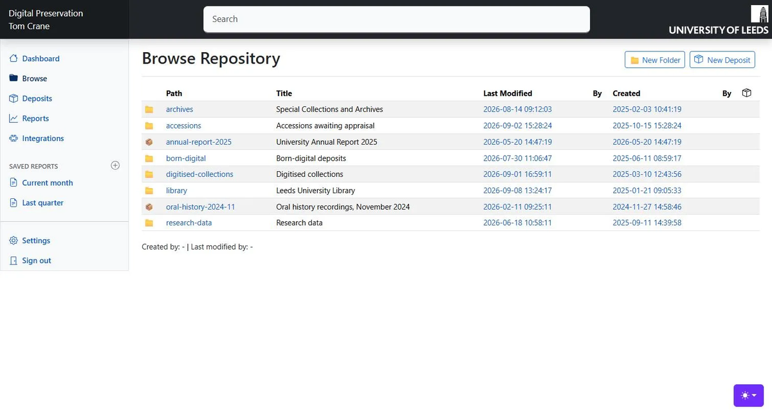
Task: Click the University of Leeds logo
Action: tap(719, 20)
